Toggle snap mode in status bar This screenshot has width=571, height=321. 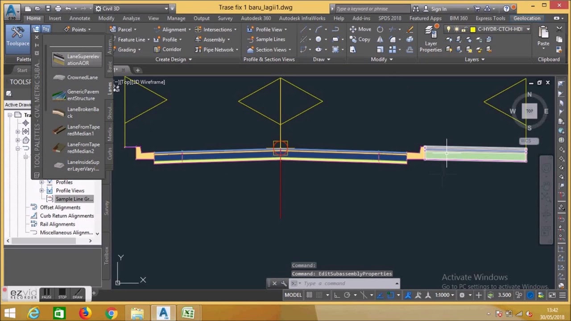pyautogui.click(x=319, y=295)
